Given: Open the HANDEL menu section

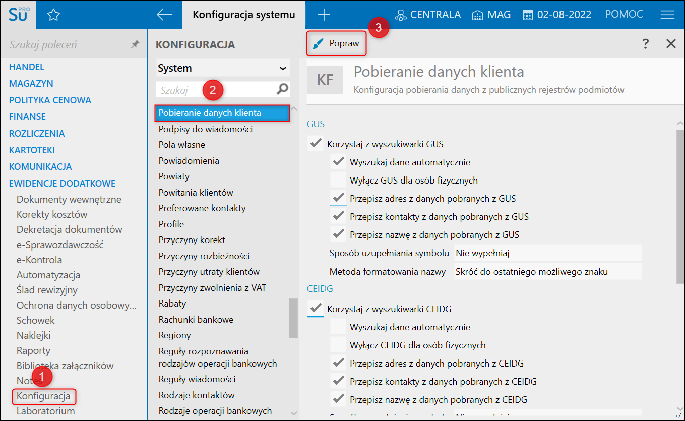Looking at the screenshot, I should [x=27, y=67].
